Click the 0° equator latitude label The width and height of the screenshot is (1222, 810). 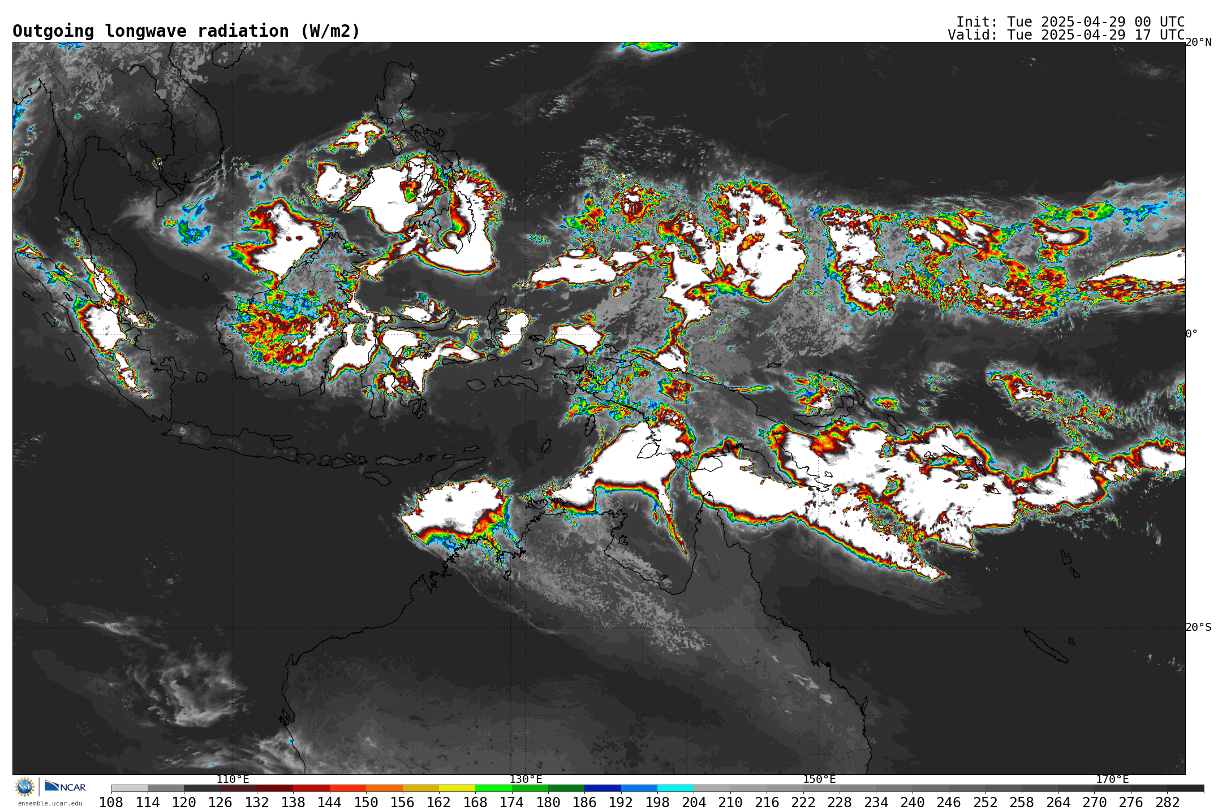pyautogui.click(x=1191, y=334)
